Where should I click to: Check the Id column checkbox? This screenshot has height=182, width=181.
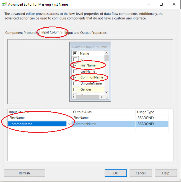click(x=75, y=59)
